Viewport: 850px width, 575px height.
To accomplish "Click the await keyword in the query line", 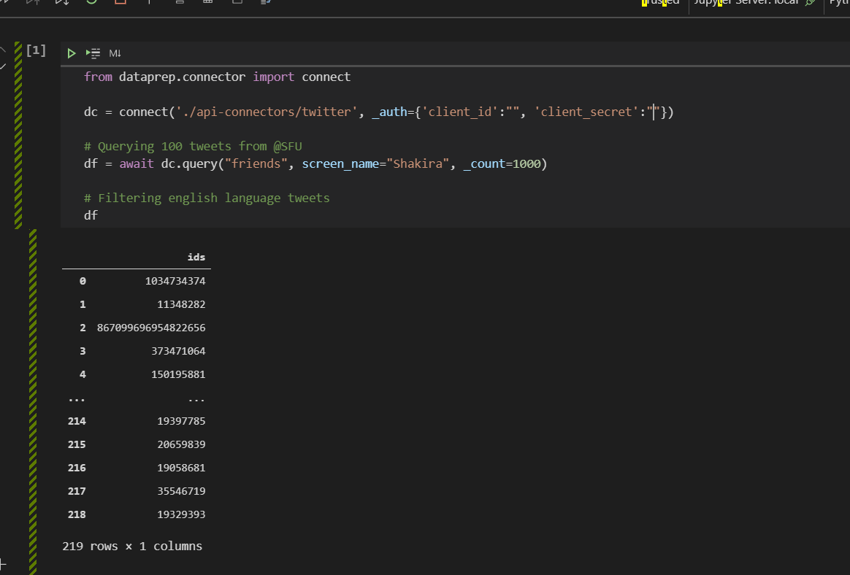I will tap(137, 163).
